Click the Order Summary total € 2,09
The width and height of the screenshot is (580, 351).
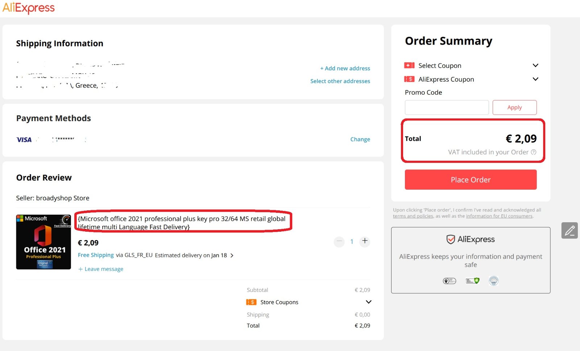pyautogui.click(x=521, y=139)
